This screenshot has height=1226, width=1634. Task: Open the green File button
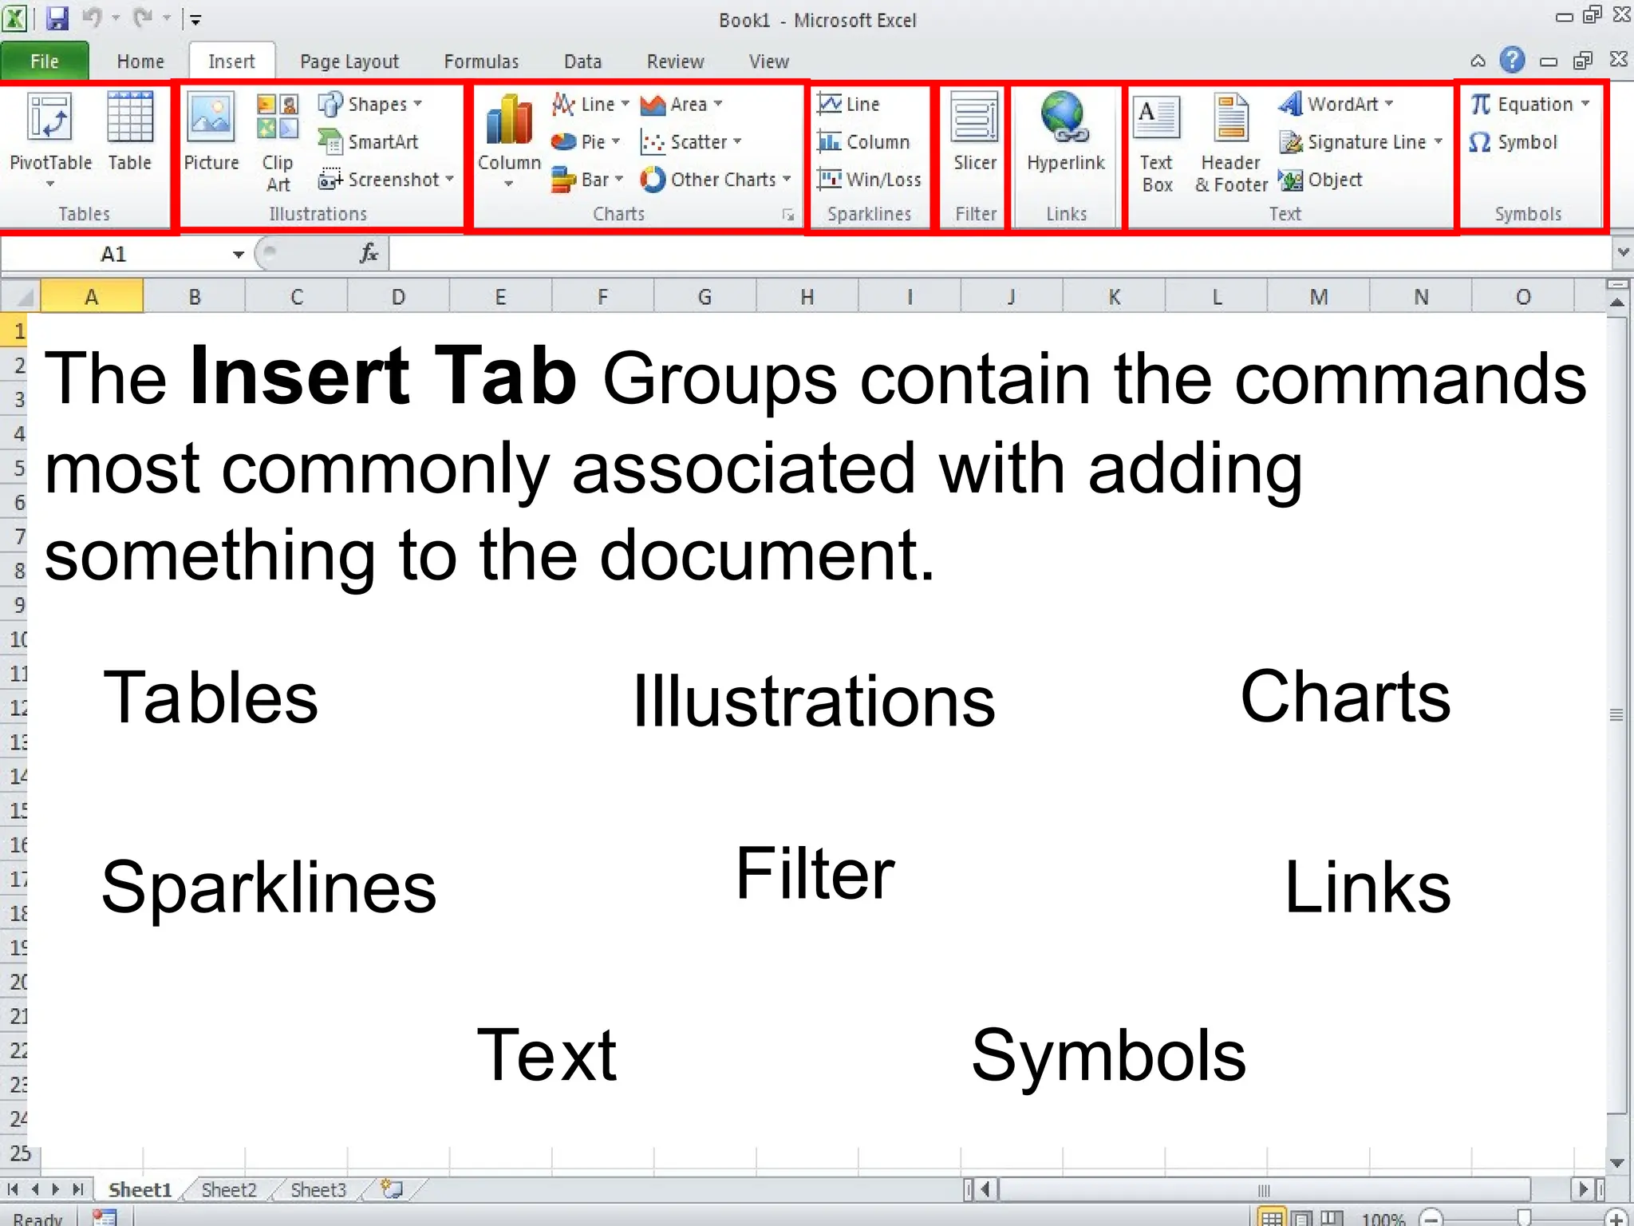[x=44, y=61]
